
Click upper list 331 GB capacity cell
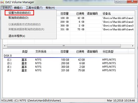pyautogui.click(x=65, y=29)
